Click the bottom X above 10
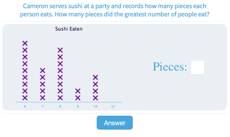This screenshot has height=137, width=230. tap(95, 98)
